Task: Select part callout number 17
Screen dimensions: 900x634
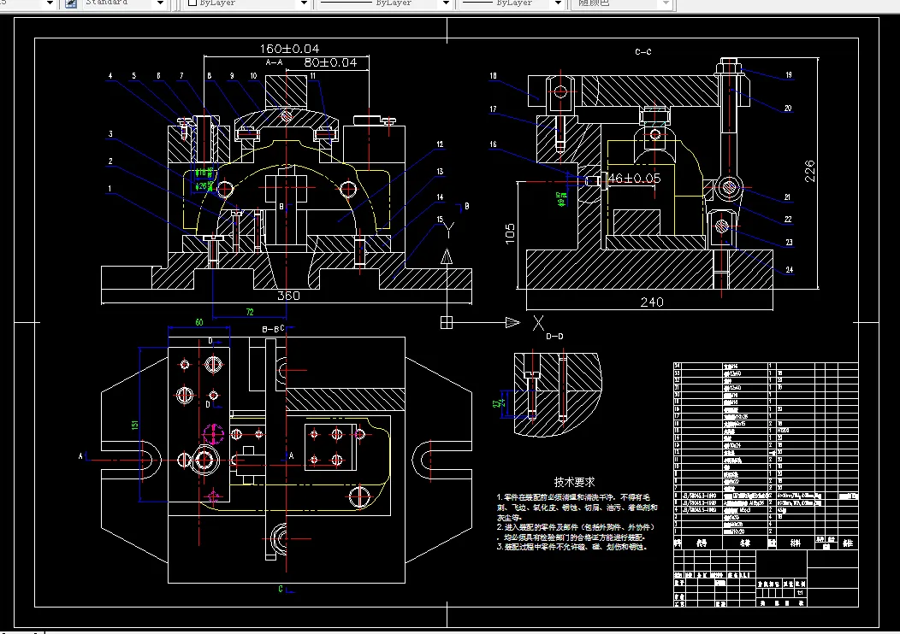Action: tap(493, 109)
